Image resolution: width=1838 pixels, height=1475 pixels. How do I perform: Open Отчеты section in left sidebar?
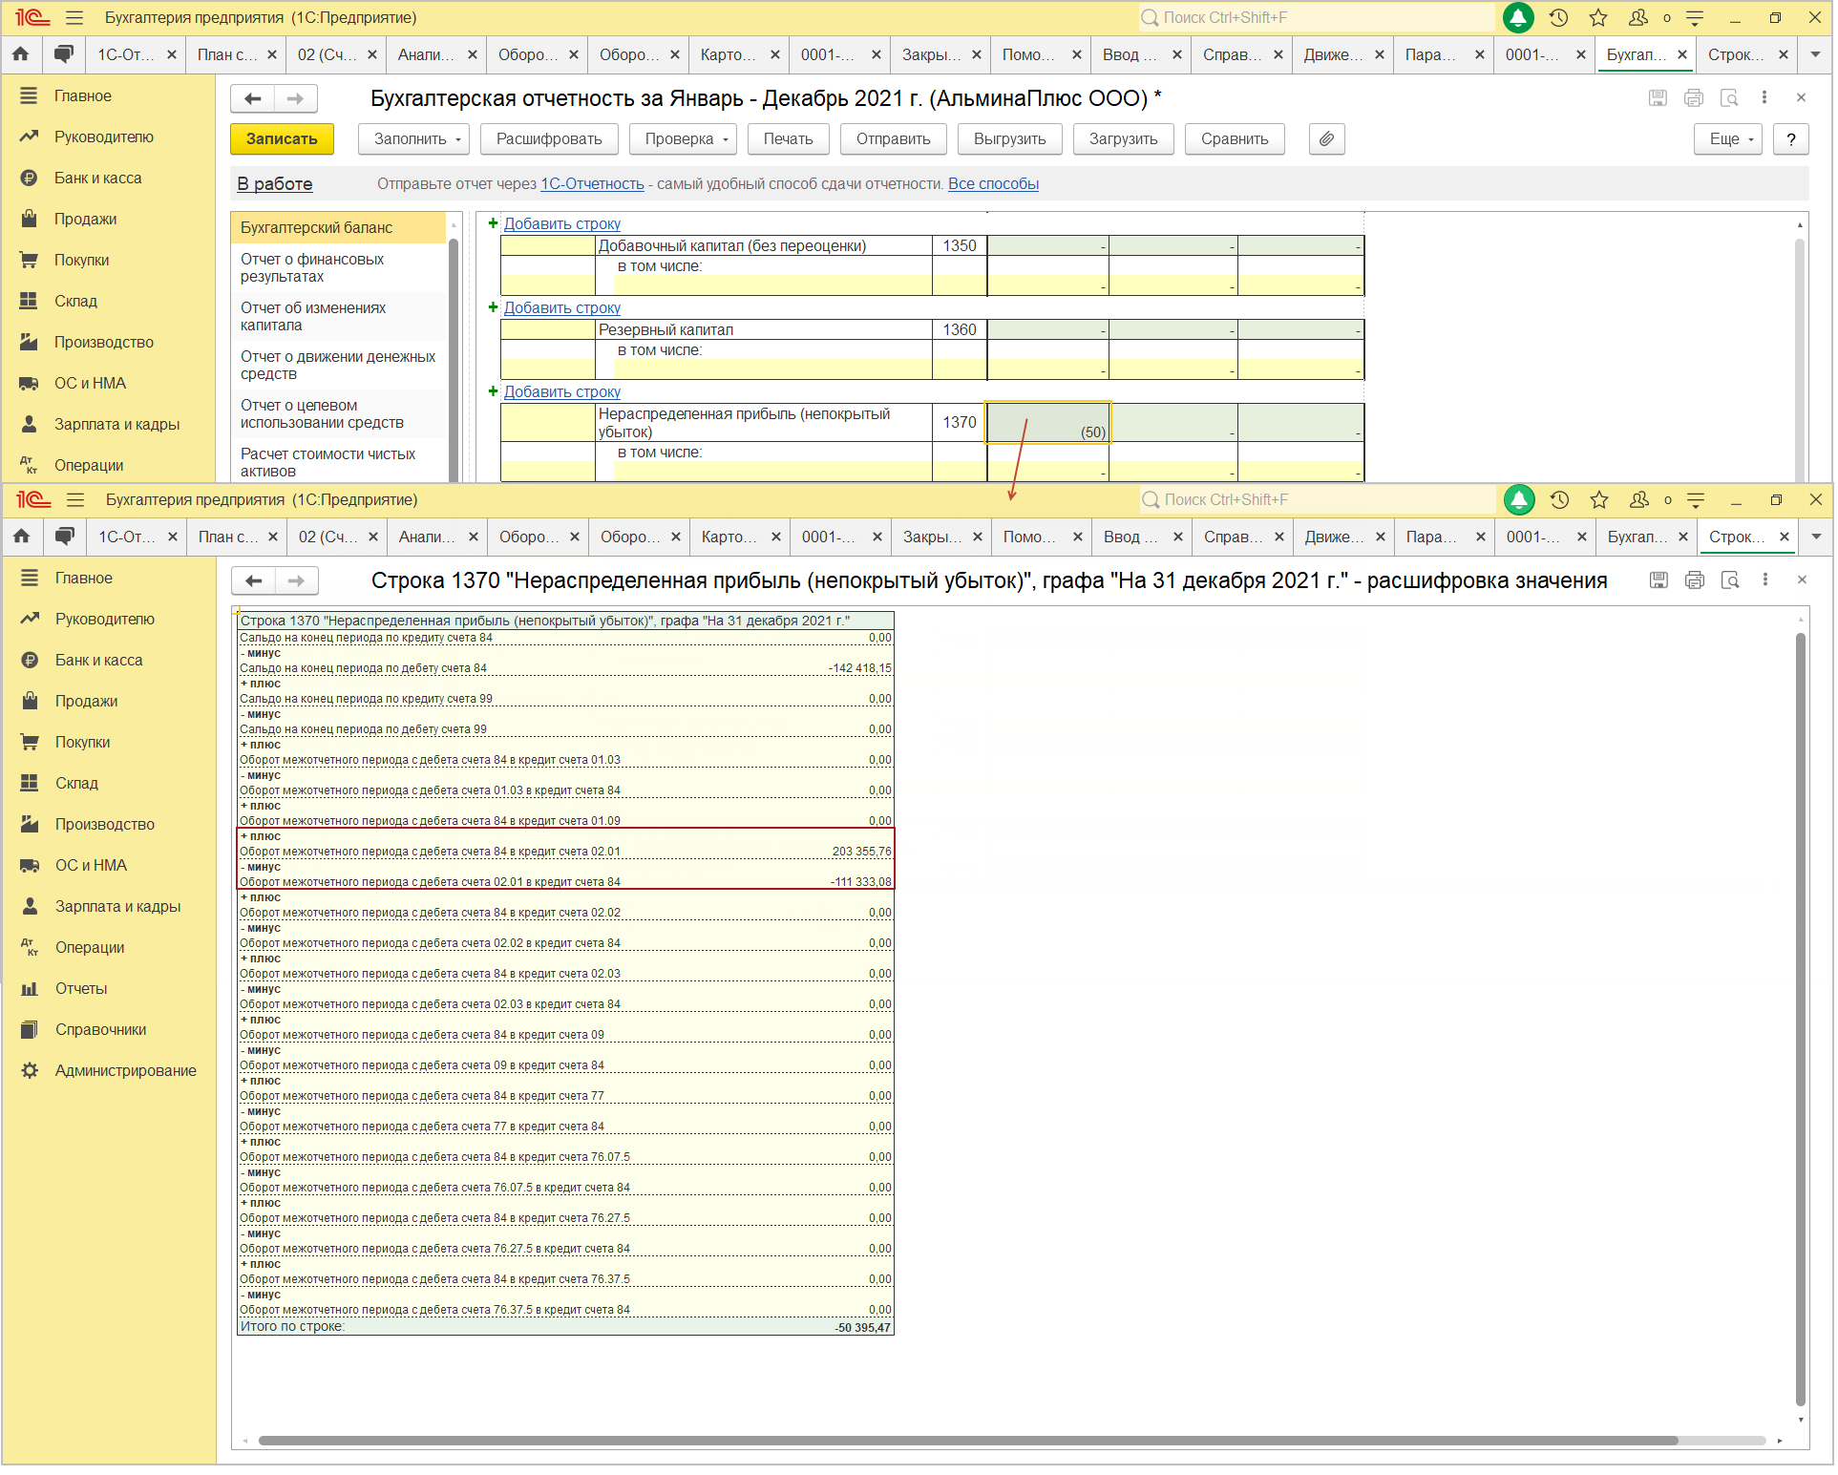81,988
